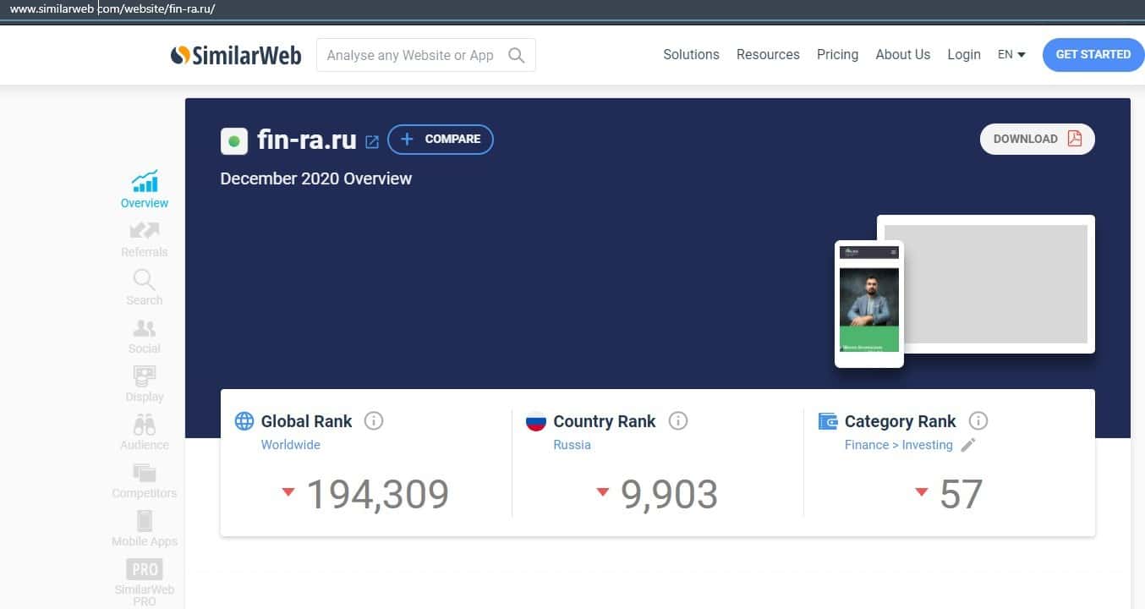Go to the Pricing page
This screenshot has width=1145, height=609.
(837, 54)
